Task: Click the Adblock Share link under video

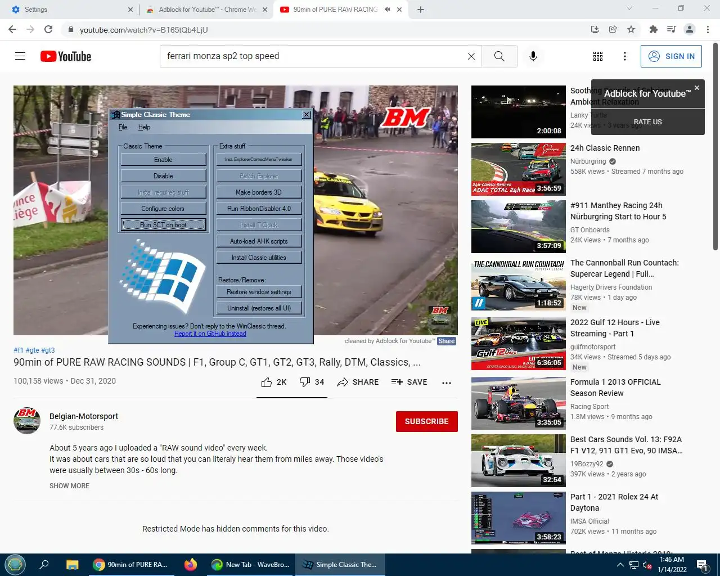Action: tap(447, 341)
